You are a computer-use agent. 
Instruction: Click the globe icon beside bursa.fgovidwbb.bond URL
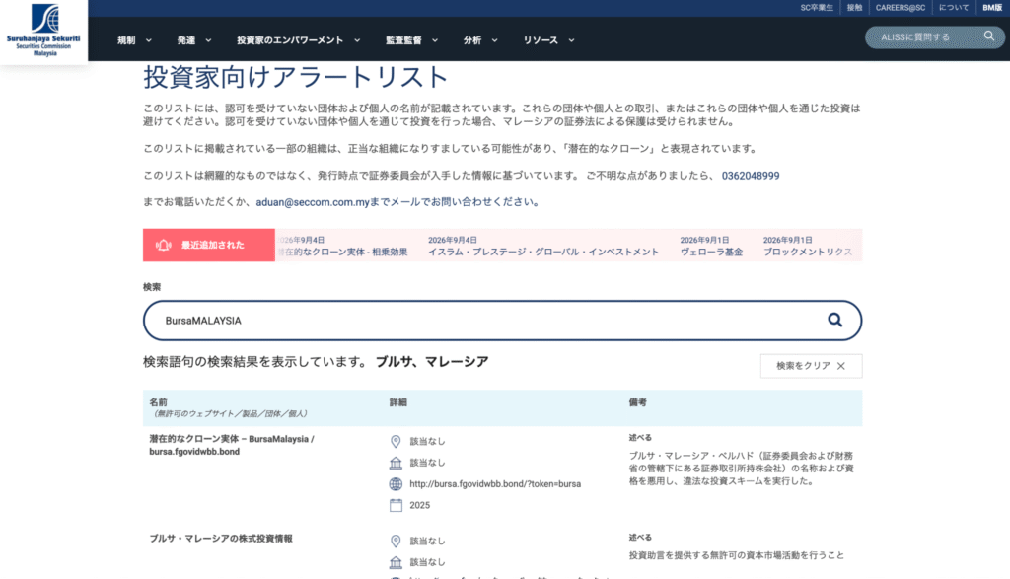(396, 483)
